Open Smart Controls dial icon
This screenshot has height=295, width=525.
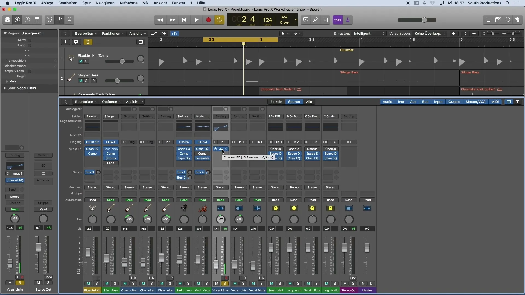click(x=49, y=20)
